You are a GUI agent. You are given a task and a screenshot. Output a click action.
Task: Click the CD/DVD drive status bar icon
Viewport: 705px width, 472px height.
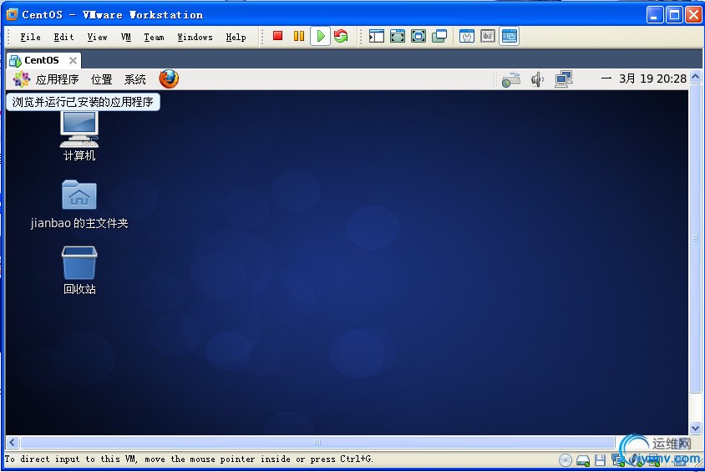566,460
